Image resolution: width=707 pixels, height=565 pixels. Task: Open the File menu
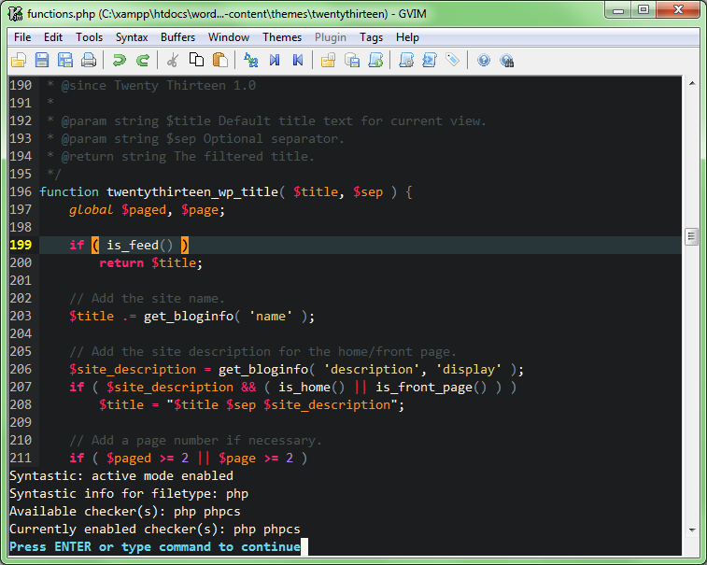click(22, 37)
